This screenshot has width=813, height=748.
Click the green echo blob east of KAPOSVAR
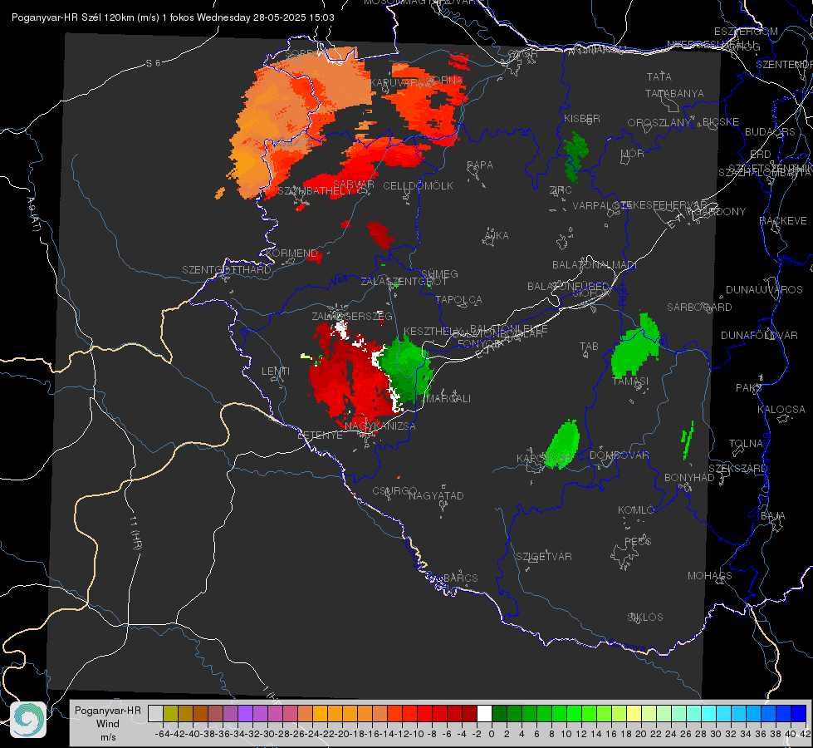point(562,445)
